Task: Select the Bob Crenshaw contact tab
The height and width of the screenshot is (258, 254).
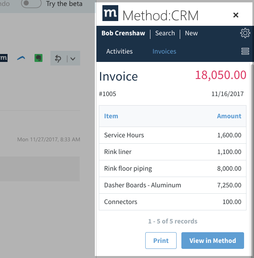Action: (x=123, y=33)
